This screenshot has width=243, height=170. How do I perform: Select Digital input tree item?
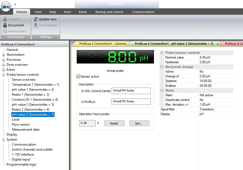21,159
